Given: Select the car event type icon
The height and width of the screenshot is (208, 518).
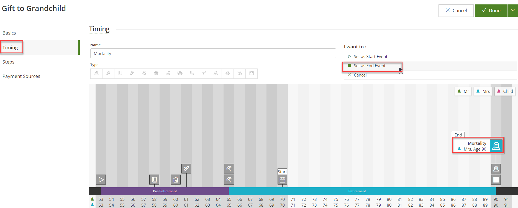Looking at the screenshot, I should click(x=180, y=73).
